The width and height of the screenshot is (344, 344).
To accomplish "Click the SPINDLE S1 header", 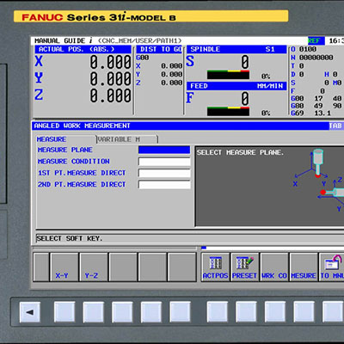I will (x=236, y=49).
